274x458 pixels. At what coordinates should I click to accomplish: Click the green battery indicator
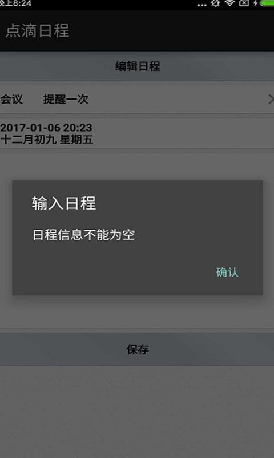pos(267,3)
